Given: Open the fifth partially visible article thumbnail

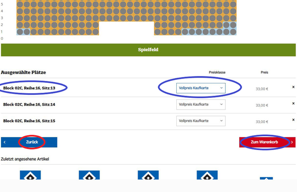Looking at the screenshot, I should [266, 178].
